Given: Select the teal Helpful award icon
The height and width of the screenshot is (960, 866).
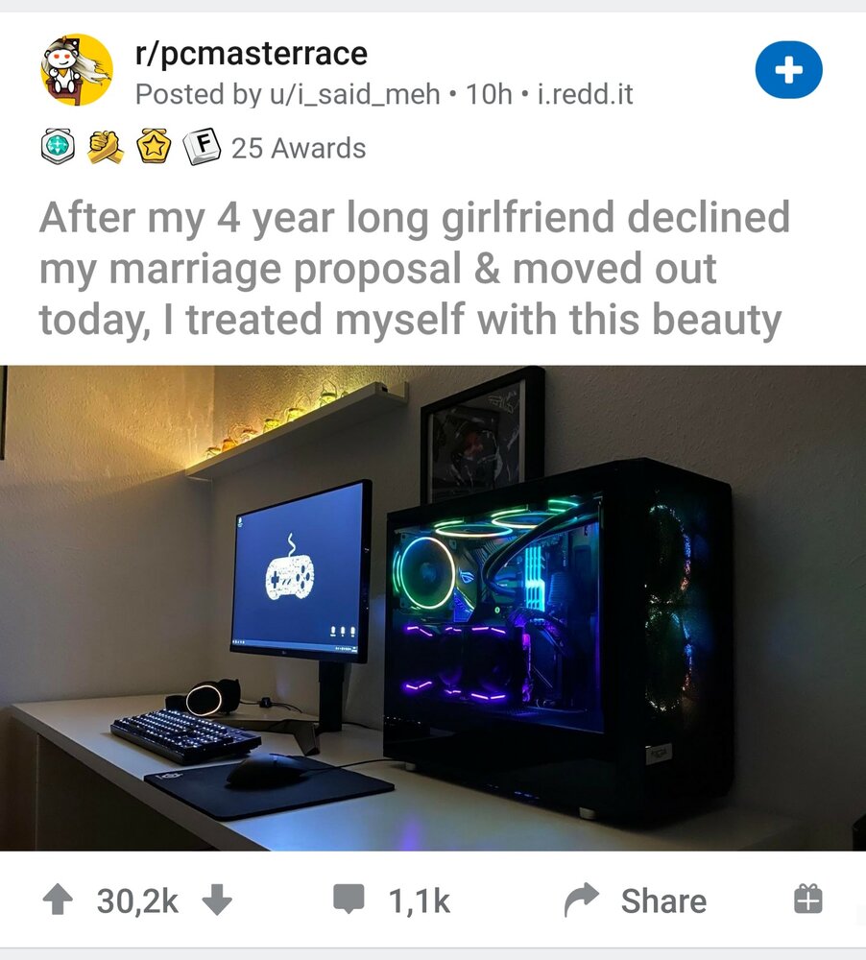Looking at the screenshot, I should point(59,146).
